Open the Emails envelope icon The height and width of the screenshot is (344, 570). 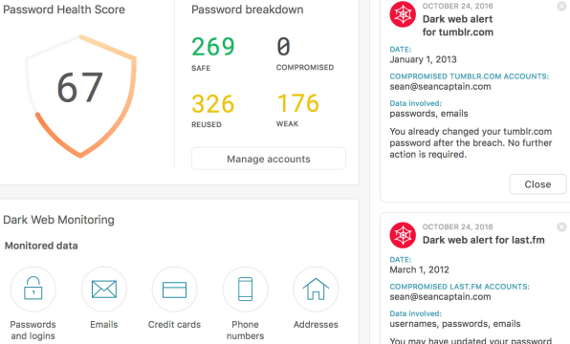coord(104,290)
